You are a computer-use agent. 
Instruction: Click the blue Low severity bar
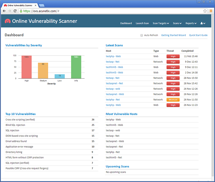click(60, 76)
